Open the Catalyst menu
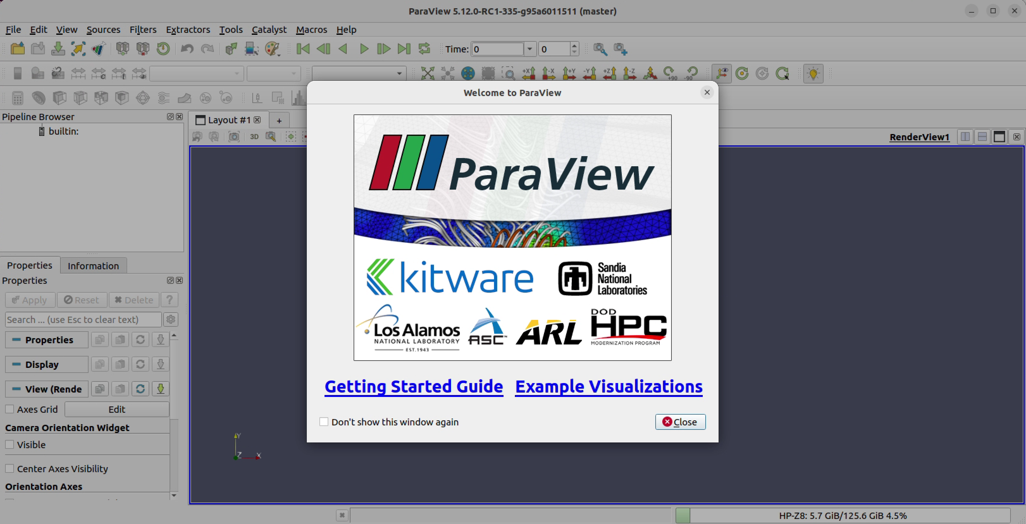1026x524 pixels. point(269,29)
